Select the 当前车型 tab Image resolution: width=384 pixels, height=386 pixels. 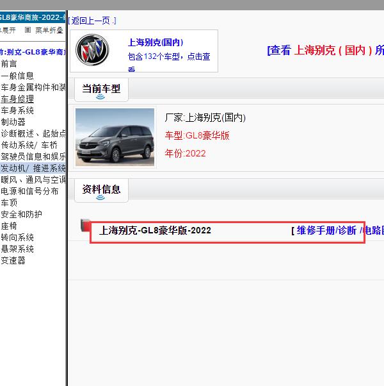(x=101, y=90)
